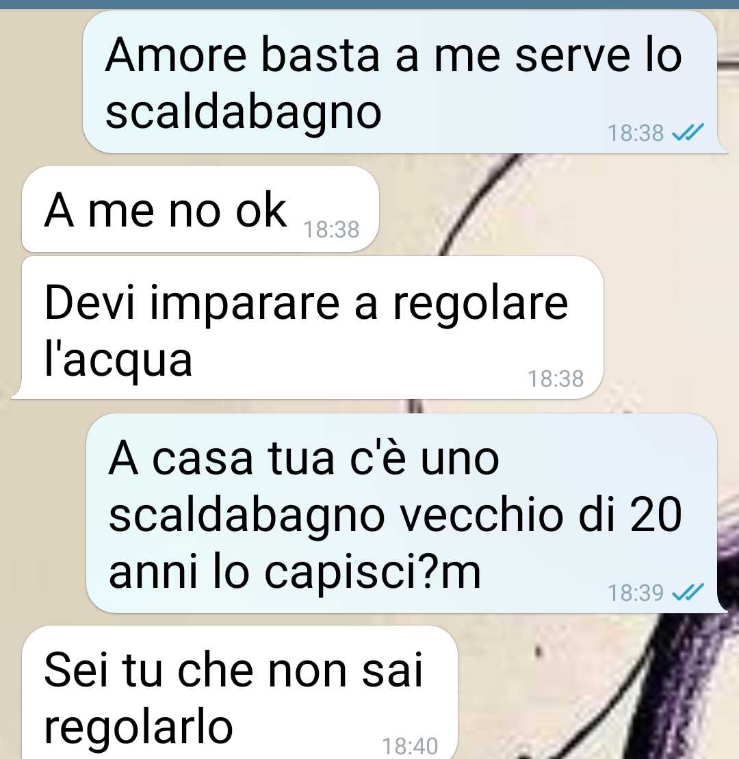The height and width of the screenshot is (759, 739).
Task: Tap the word 'Amore' in the first message
Action: pyautogui.click(x=176, y=55)
